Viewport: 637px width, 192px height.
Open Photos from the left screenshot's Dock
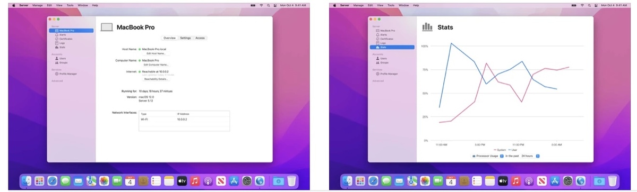pyautogui.click(x=104, y=180)
